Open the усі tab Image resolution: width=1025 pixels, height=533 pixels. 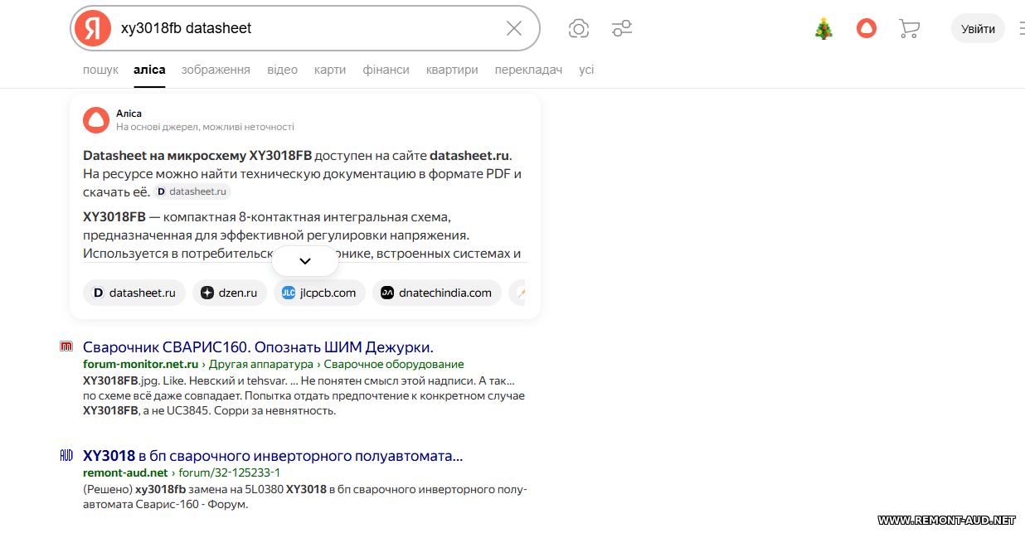tap(586, 70)
